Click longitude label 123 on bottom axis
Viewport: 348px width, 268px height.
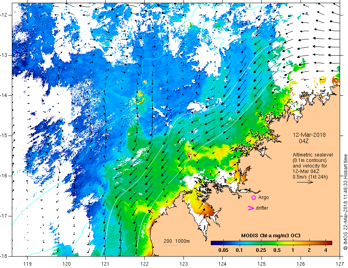tap(183, 264)
